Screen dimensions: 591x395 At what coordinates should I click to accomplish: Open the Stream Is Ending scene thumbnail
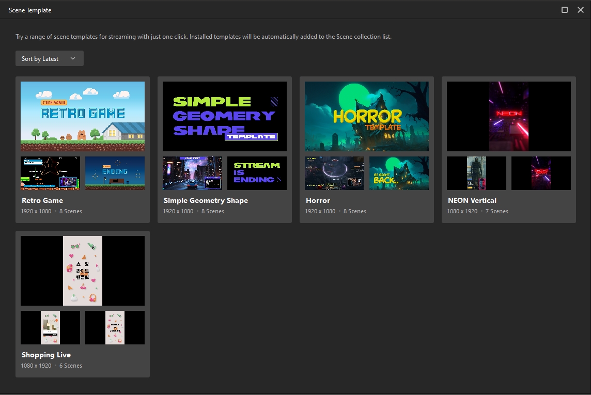pyautogui.click(x=257, y=173)
